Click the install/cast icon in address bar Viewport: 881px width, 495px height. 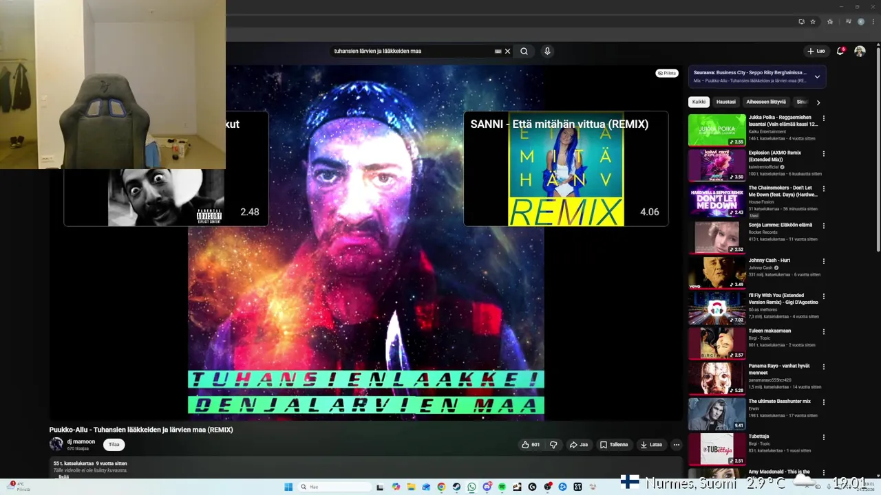[x=801, y=21]
